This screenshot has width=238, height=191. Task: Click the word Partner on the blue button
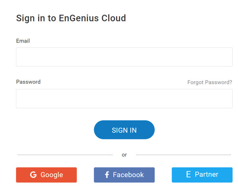(206, 174)
